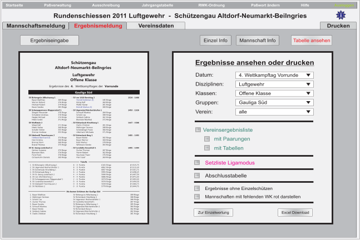
Task: Click the Disziplinen: label
Action: (209, 84)
